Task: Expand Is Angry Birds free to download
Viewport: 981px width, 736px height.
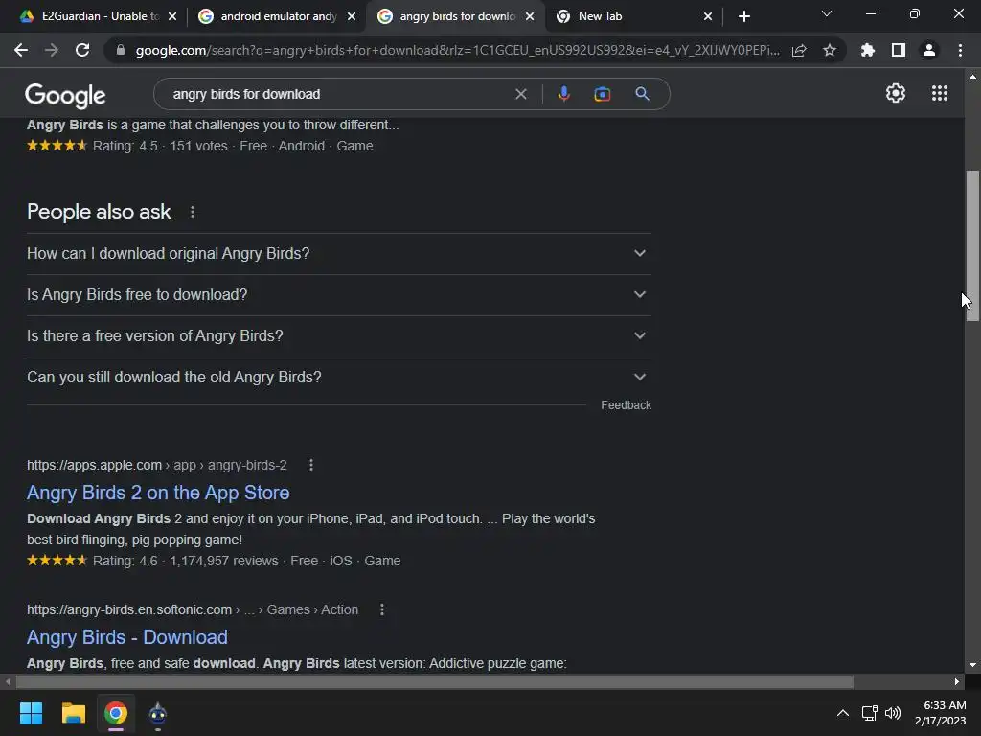Action: click(x=339, y=295)
